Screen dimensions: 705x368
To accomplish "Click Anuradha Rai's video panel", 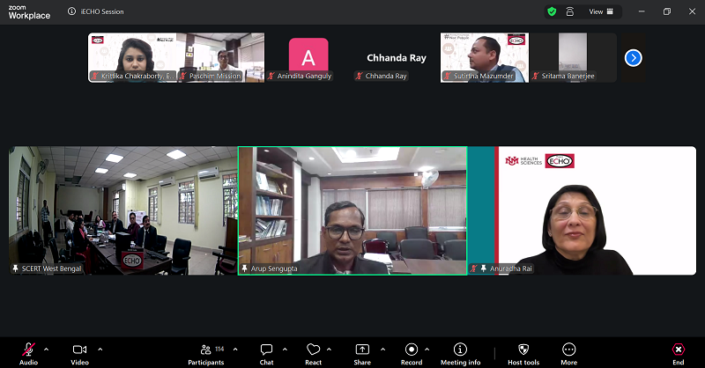I will pyautogui.click(x=582, y=210).
